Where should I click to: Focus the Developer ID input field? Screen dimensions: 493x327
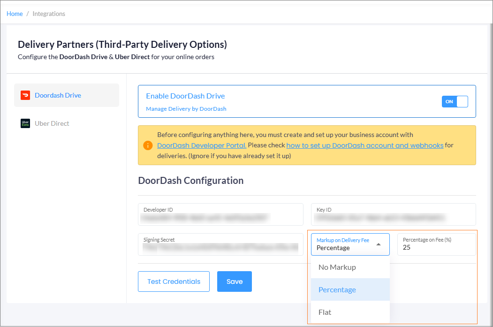[221, 214]
